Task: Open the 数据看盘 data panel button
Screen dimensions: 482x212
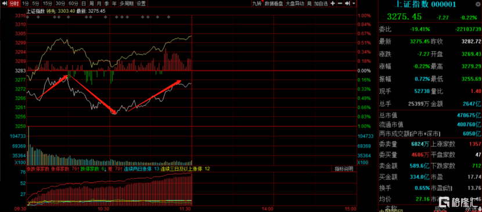Action: click(274, 3)
